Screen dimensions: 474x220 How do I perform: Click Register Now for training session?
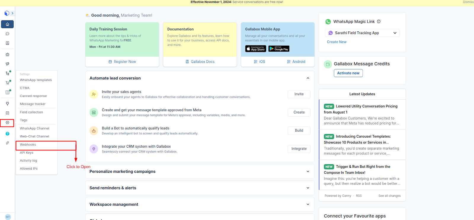click(x=122, y=62)
